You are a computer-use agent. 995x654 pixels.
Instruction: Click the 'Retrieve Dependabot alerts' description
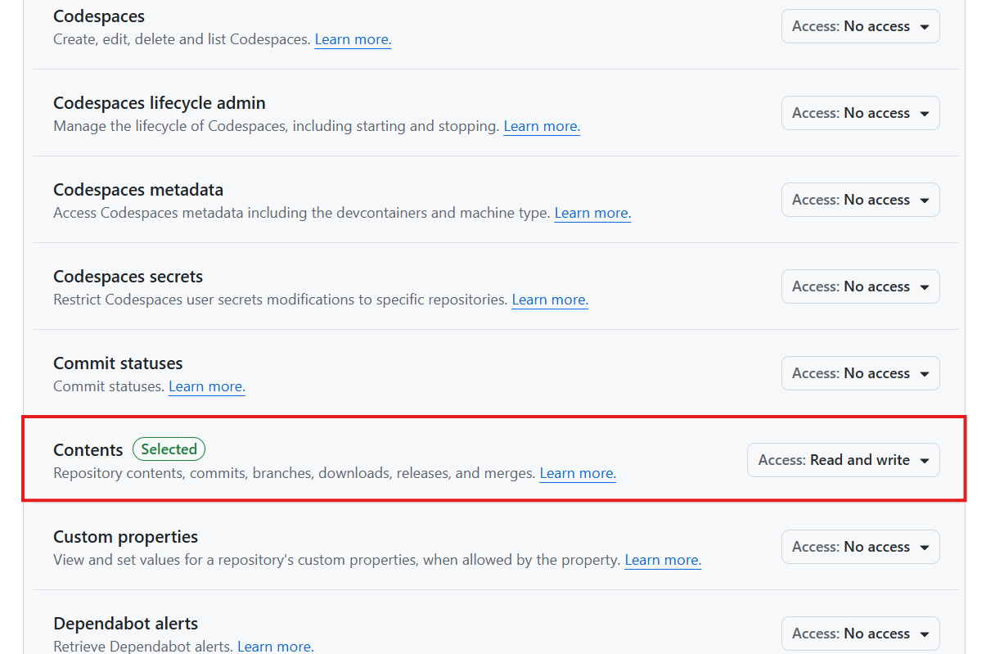[x=143, y=647]
